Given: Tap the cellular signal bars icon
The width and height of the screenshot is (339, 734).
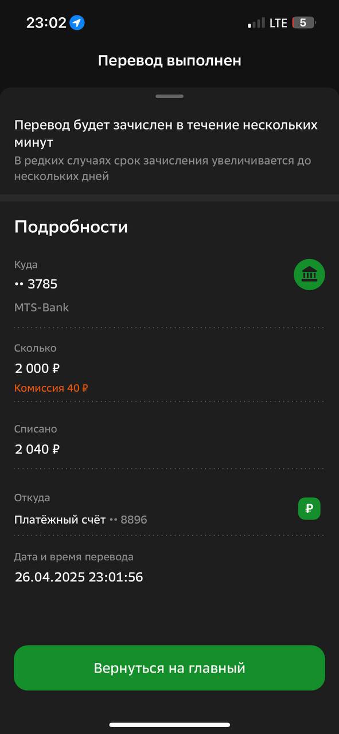Looking at the screenshot, I should 256,23.
